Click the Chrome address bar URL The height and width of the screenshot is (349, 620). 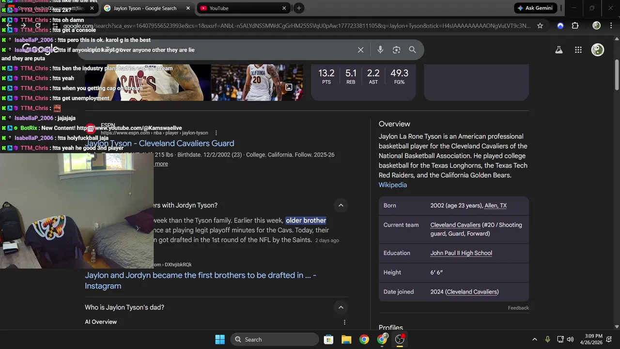(296, 26)
